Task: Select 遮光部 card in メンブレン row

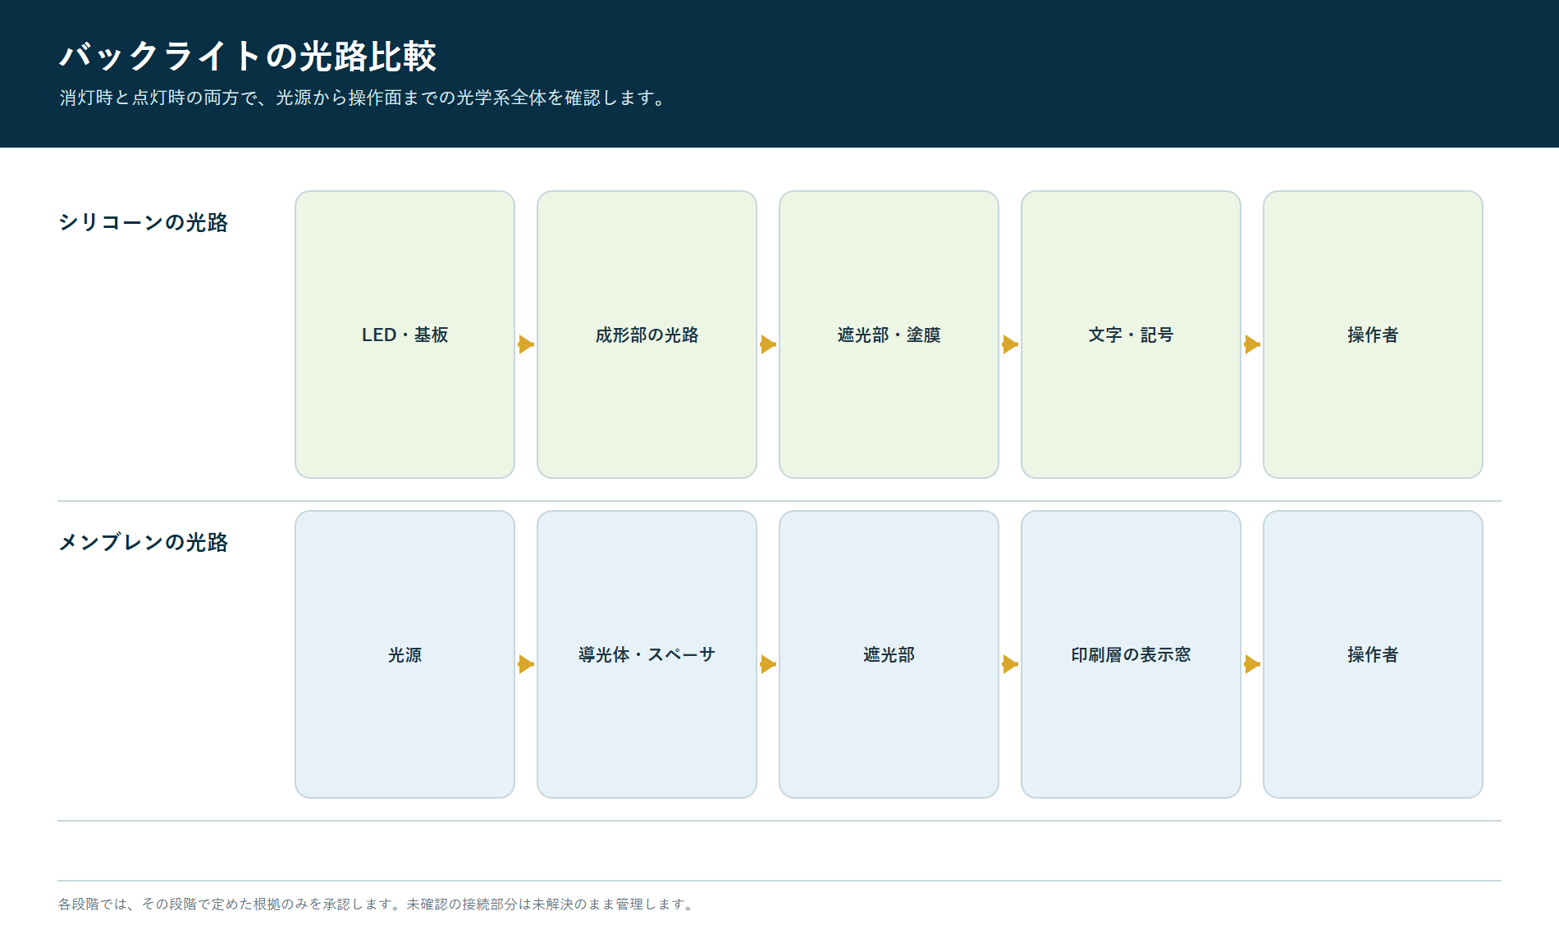Action: point(889,654)
